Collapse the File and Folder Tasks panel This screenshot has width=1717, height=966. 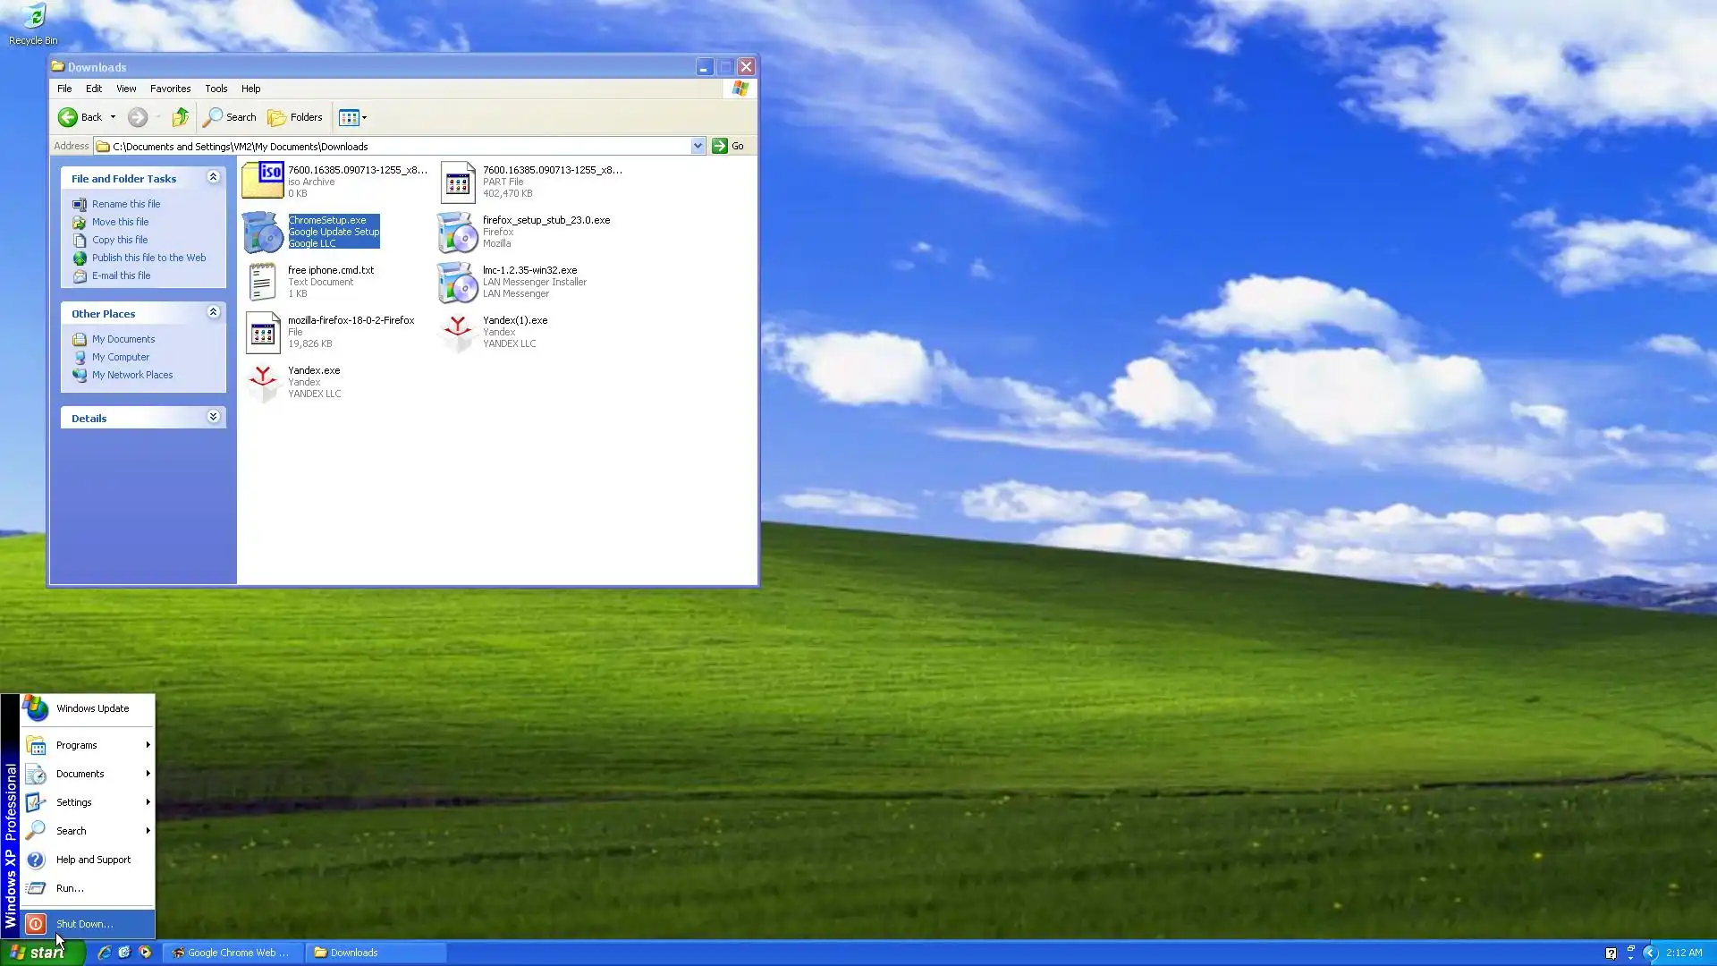[x=213, y=177]
